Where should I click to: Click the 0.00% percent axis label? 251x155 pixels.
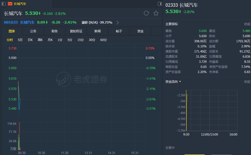[x=150, y=58]
